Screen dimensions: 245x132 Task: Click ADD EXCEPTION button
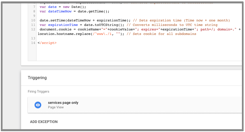pyautogui.click(x=44, y=122)
